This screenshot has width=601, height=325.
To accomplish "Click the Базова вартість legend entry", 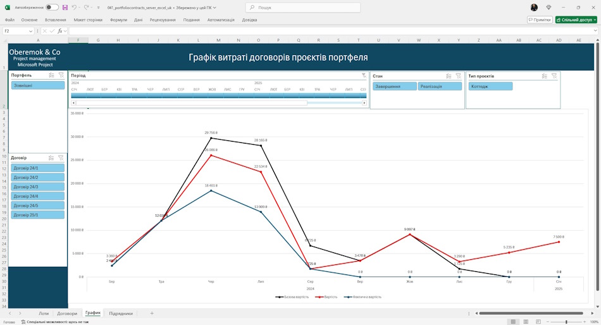I will [x=292, y=297].
